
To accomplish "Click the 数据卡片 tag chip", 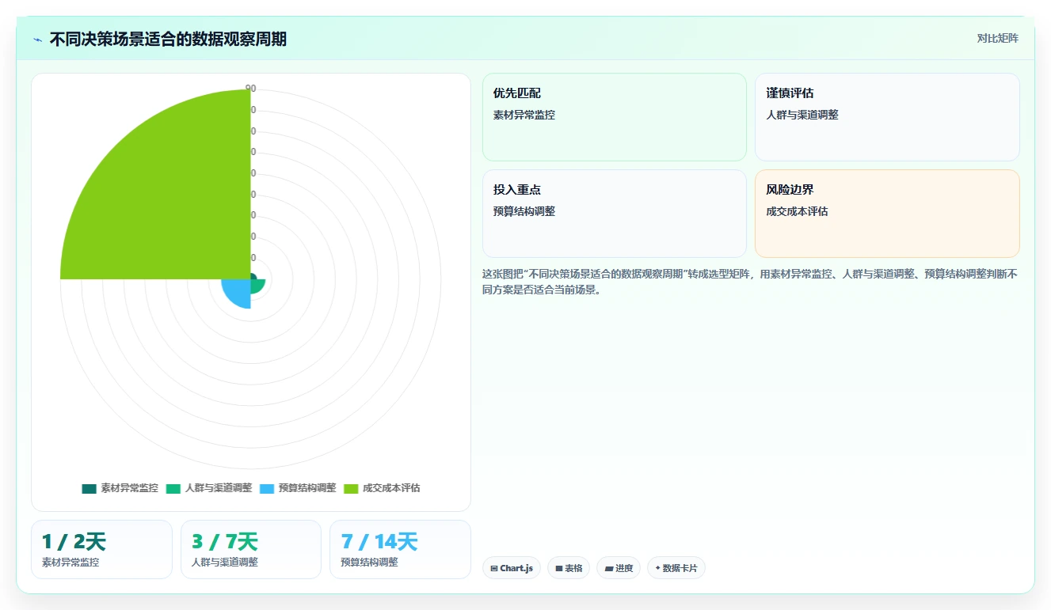I will (x=676, y=568).
